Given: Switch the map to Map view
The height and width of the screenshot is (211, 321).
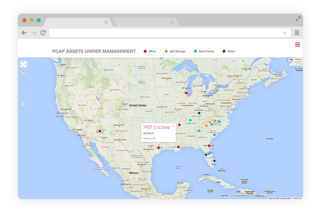Looking at the screenshot, I should tap(291, 60).
